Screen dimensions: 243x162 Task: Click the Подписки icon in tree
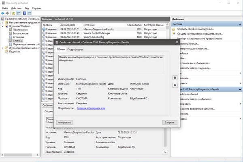pyautogui.click(x=6, y=52)
